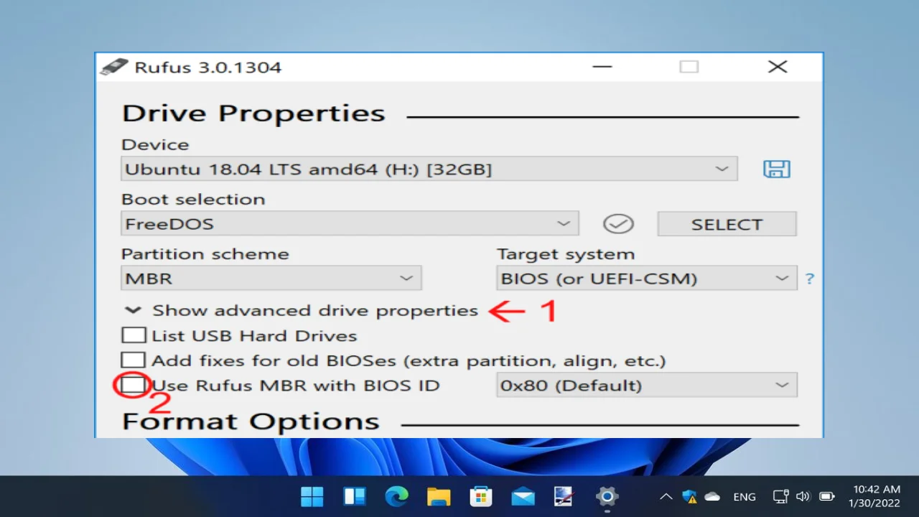The height and width of the screenshot is (517, 919).
Task: Click ENG language indicator
Action: pyautogui.click(x=745, y=496)
